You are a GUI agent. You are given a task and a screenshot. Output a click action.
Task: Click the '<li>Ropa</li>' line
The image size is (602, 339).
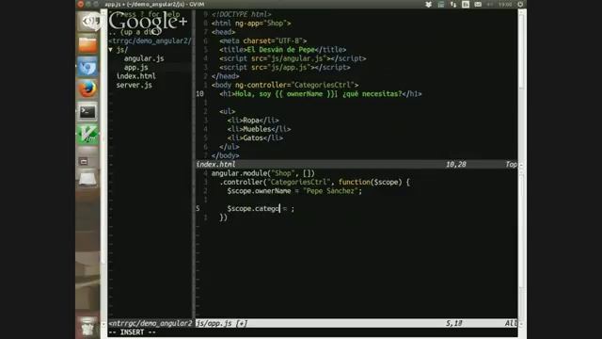[x=253, y=121]
